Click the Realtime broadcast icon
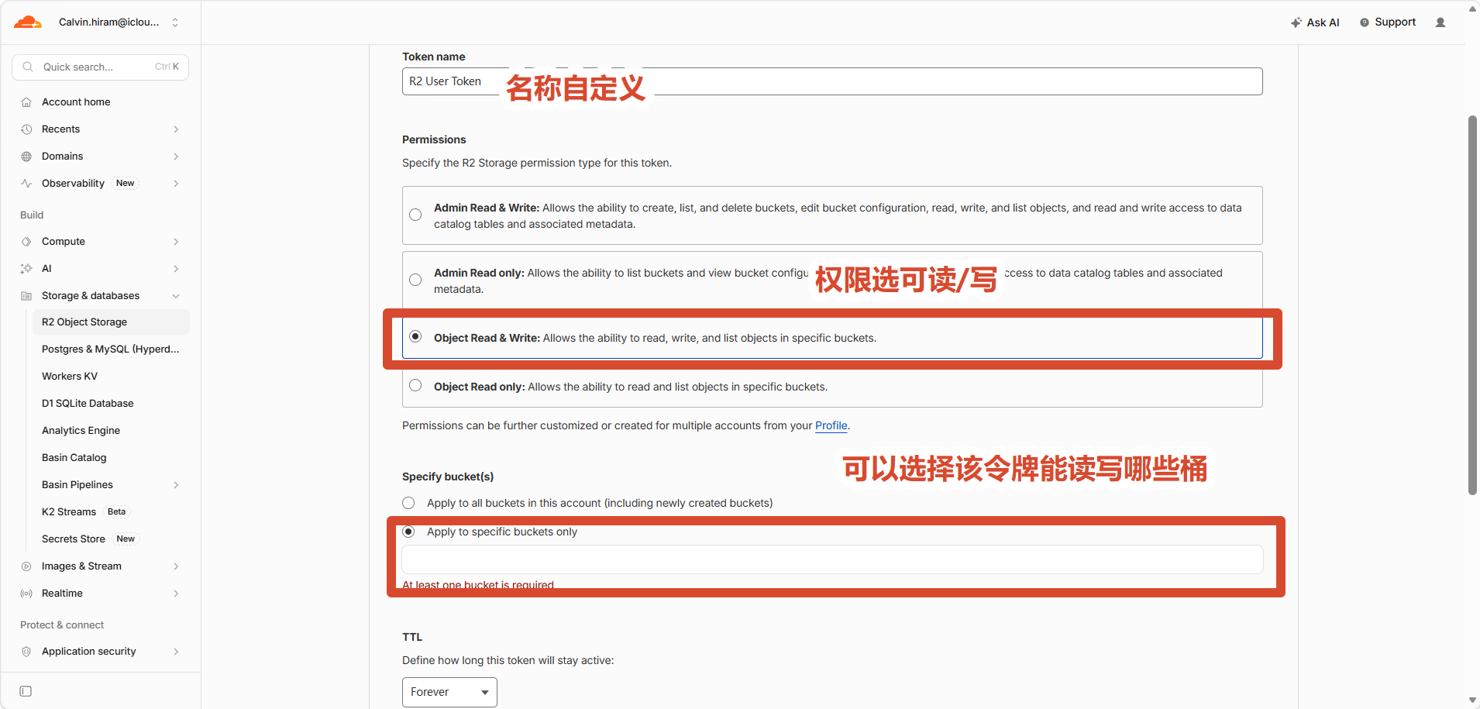The height and width of the screenshot is (709, 1480). (26, 594)
